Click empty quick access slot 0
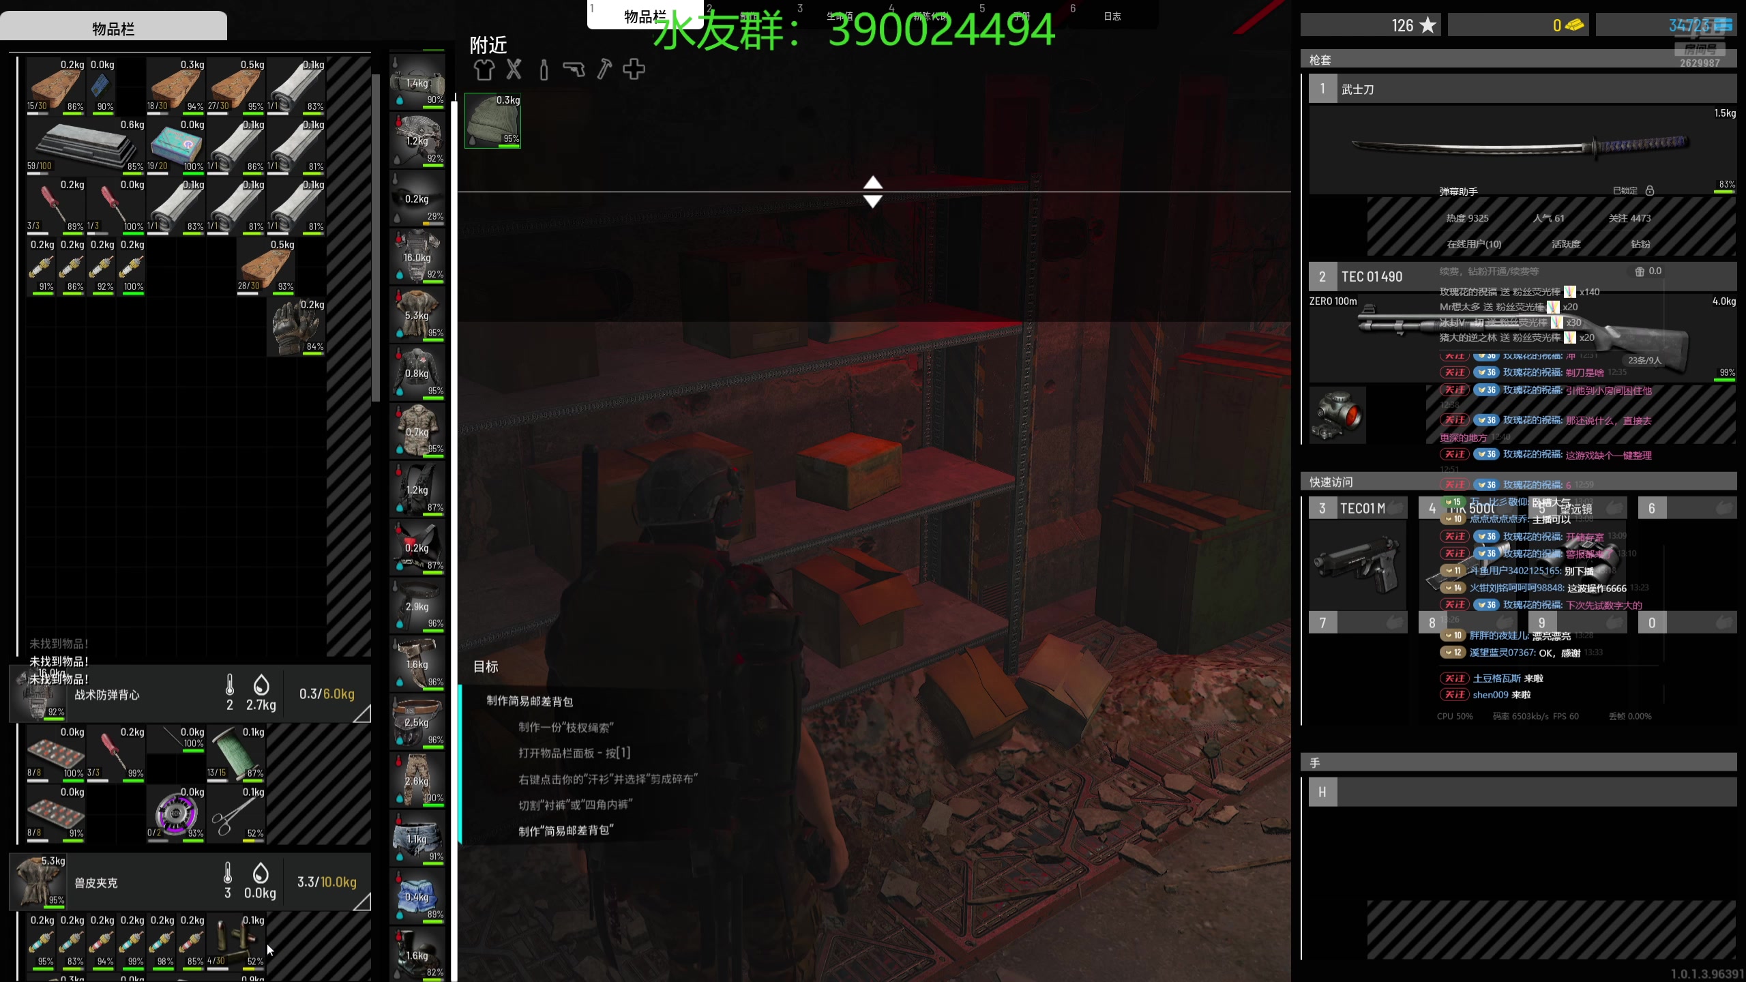 click(x=1687, y=622)
